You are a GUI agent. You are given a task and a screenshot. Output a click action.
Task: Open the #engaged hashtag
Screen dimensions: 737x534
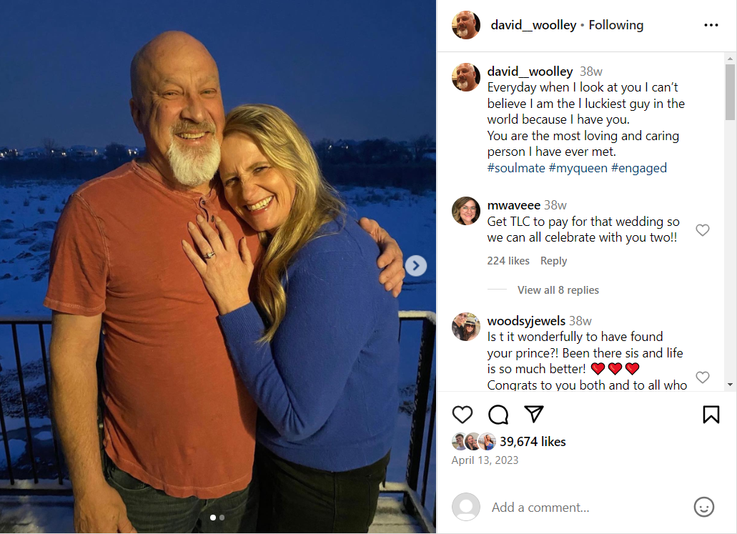638,168
